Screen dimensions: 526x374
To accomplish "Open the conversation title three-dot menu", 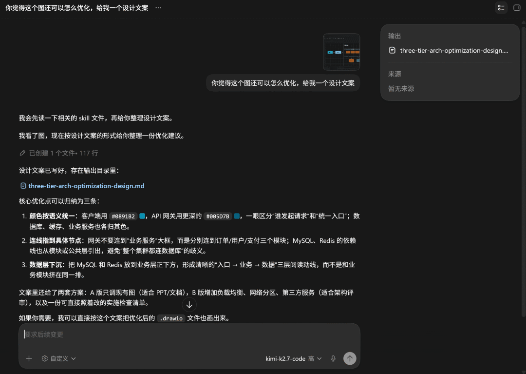I will [158, 8].
